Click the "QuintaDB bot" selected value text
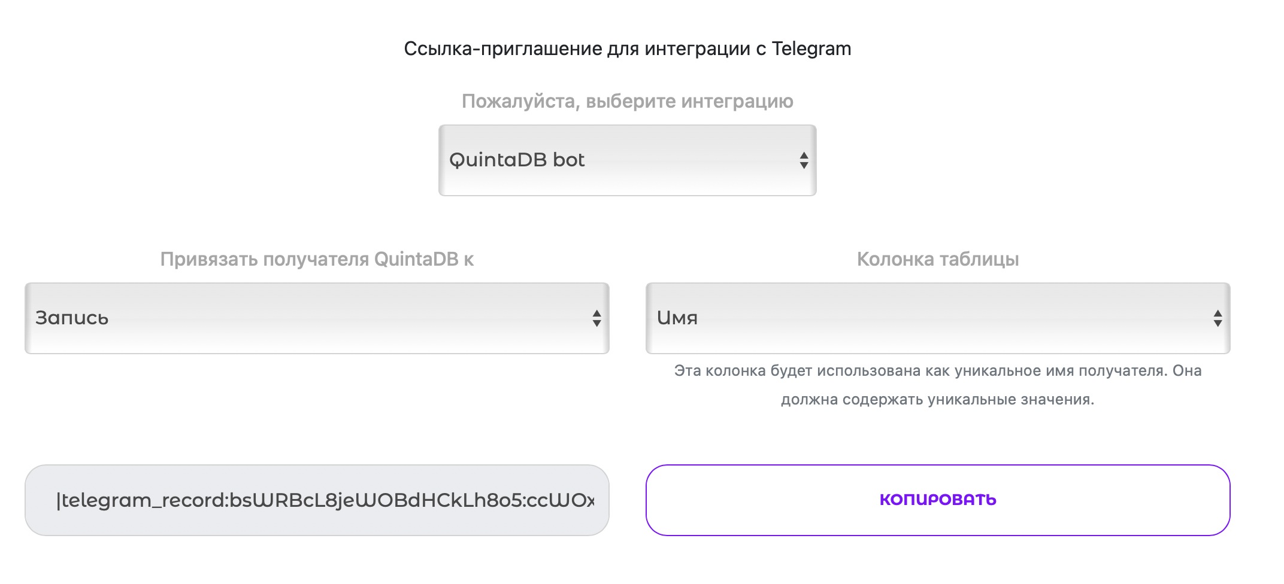1284x584 pixels. [x=517, y=160]
